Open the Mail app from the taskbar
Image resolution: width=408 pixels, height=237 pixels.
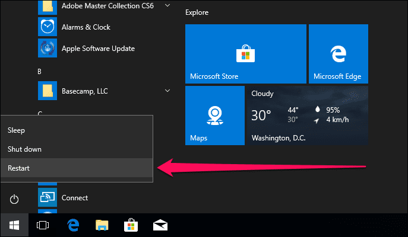pyautogui.click(x=160, y=225)
